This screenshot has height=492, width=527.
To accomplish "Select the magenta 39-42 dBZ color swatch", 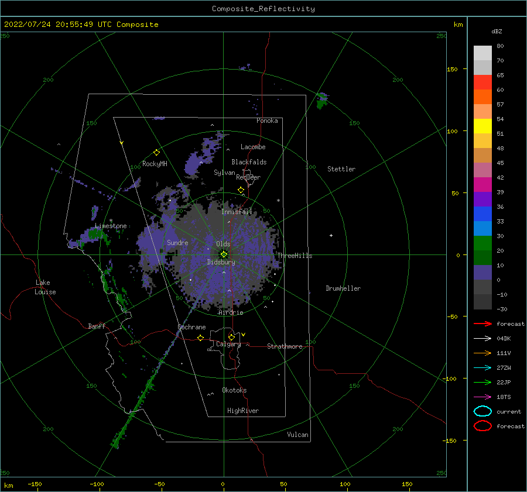I will coord(482,185).
